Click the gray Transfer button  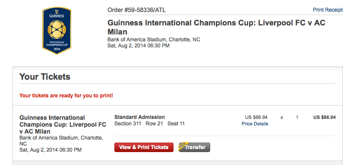pos(195,147)
